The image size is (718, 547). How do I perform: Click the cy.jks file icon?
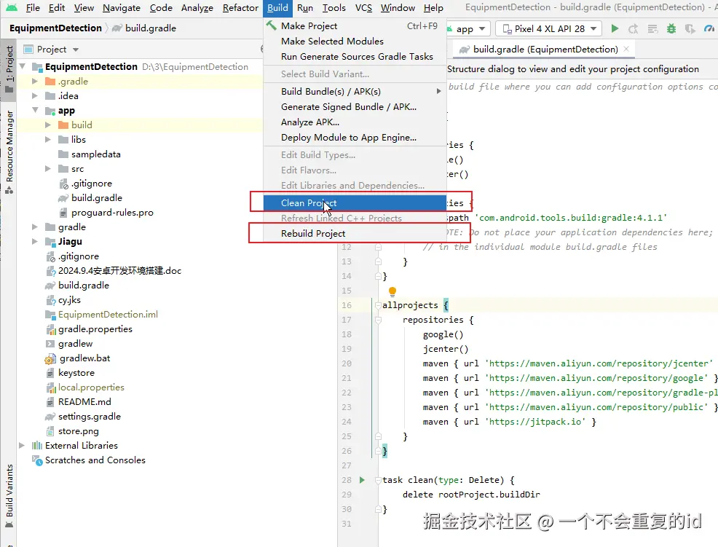click(x=50, y=300)
